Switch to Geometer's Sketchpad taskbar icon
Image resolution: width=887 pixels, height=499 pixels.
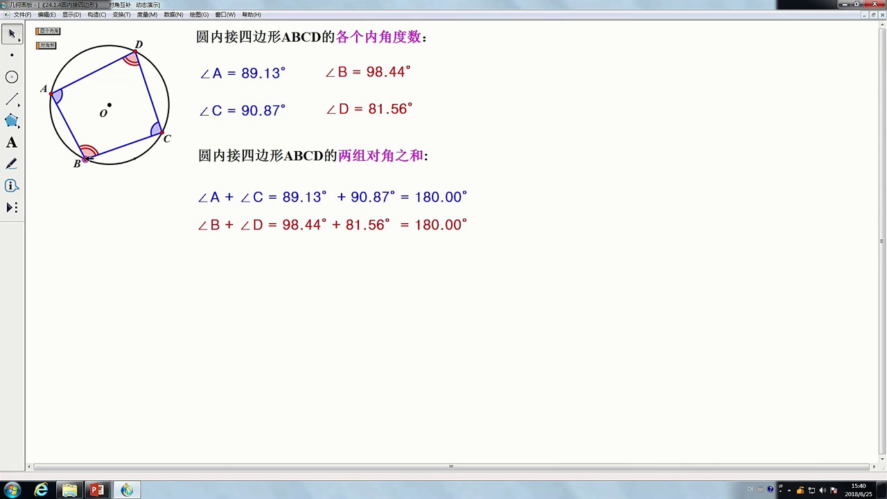pyautogui.click(x=127, y=490)
